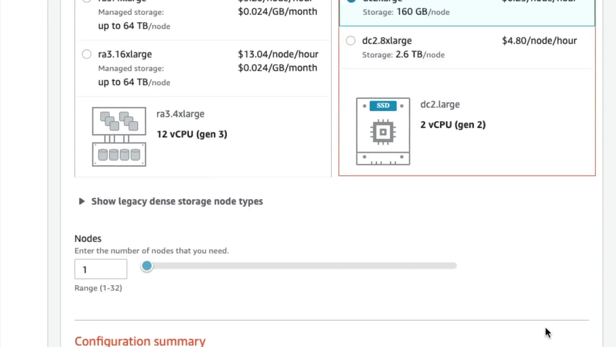The width and height of the screenshot is (616, 347).
Task: Click the '12 vCPU (gen 3)' text
Action: 192,134
